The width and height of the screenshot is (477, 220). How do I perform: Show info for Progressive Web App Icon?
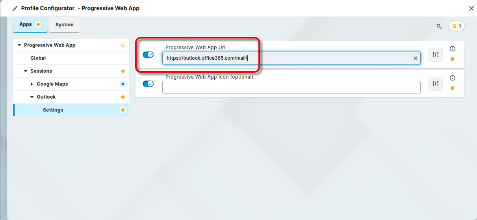pyautogui.click(x=452, y=78)
